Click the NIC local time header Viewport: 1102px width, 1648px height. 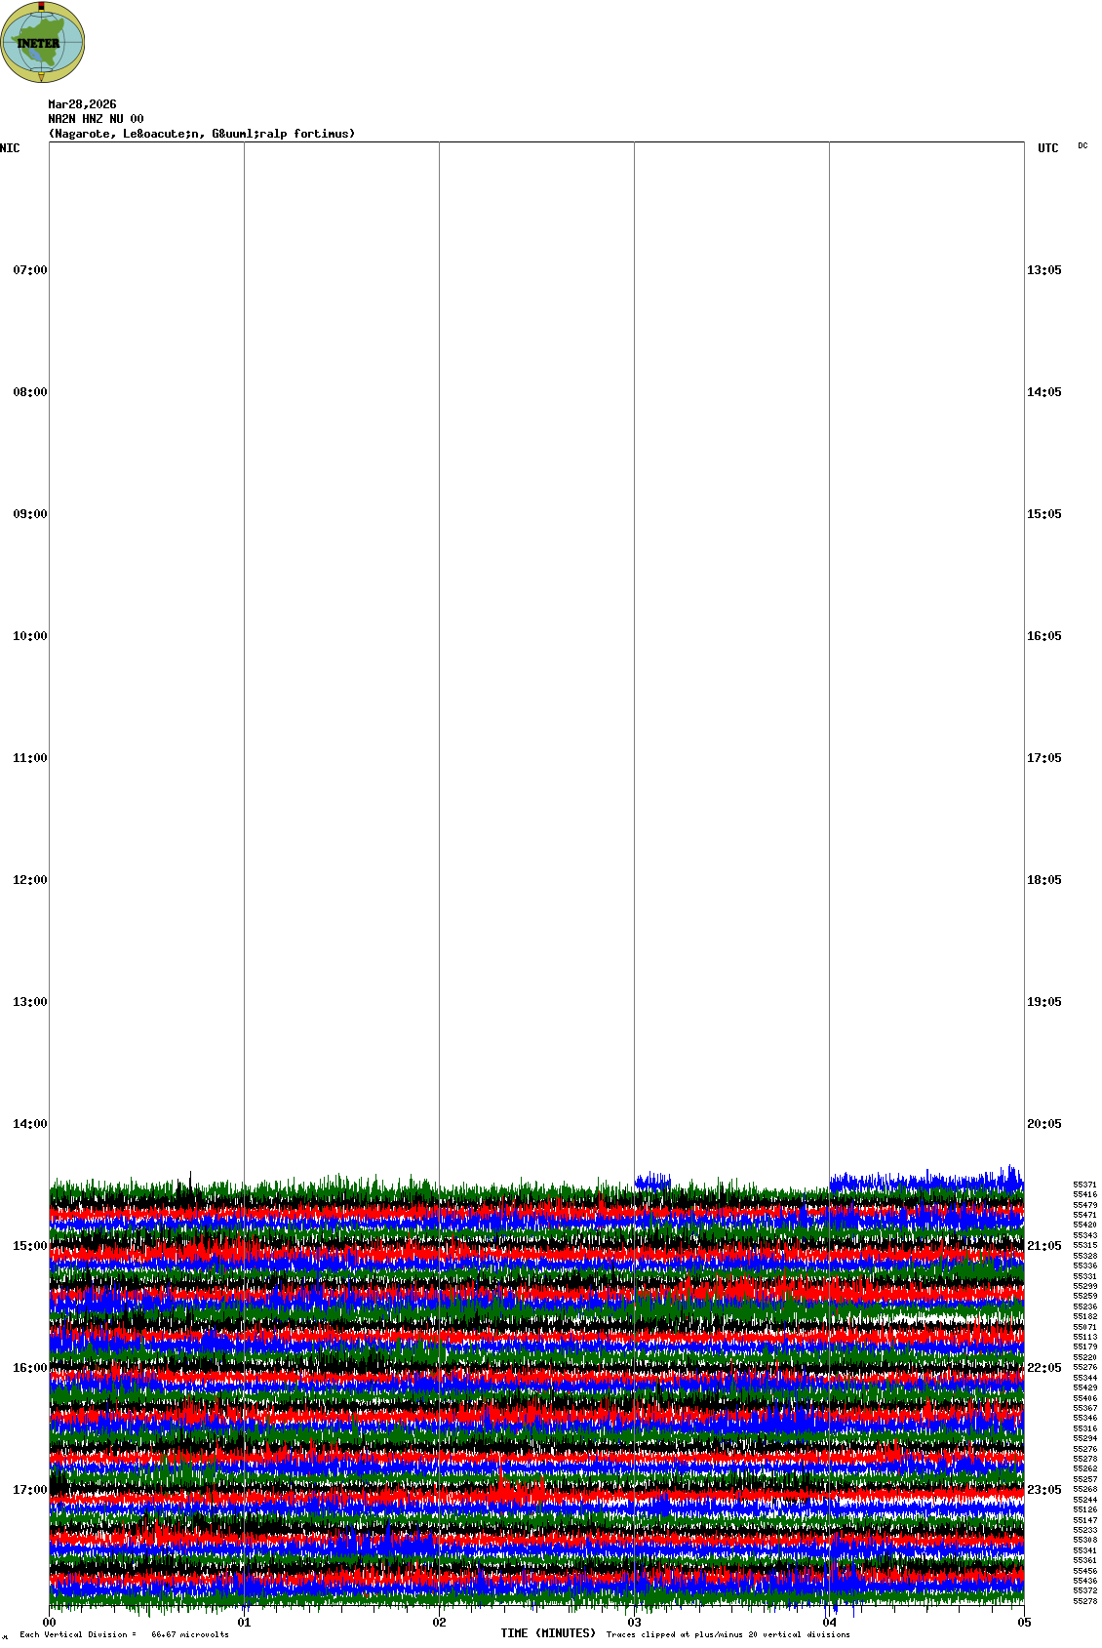pyautogui.click(x=10, y=148)
